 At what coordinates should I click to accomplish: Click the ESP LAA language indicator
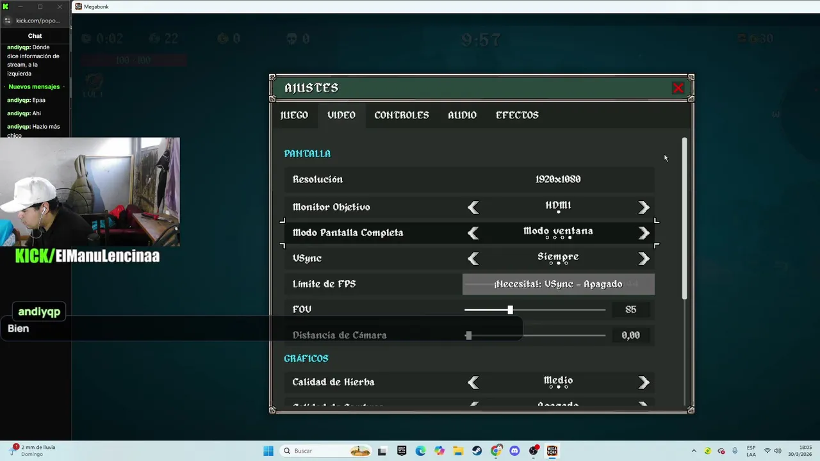751,451
